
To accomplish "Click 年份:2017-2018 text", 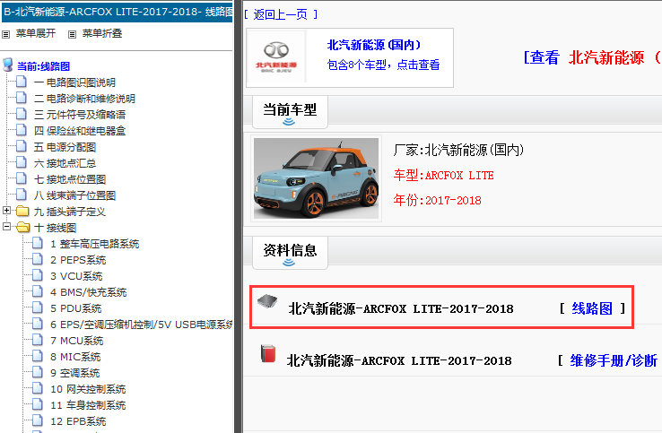I will [x=438, y=200].
